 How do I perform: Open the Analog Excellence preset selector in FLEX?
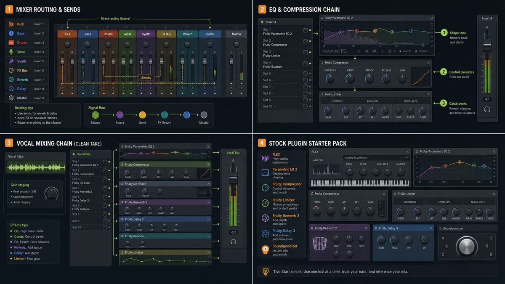(376, 158)
